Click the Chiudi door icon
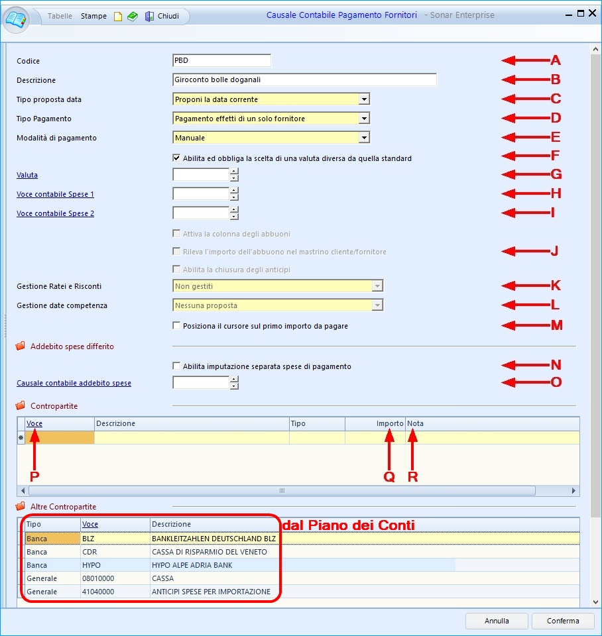Screen dimensions: 602x636 point(150,17)
